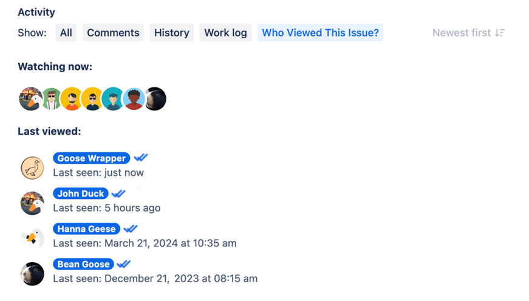Click the bearded watcher avatar in orange shirt

tap(72, 99)
